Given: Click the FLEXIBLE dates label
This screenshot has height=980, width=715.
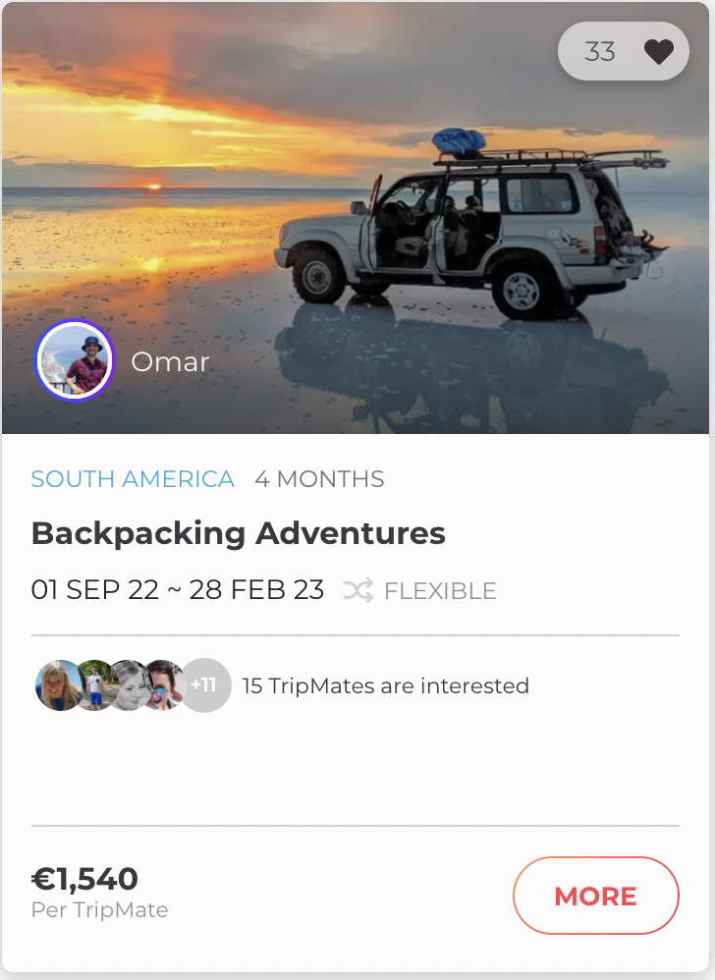Looking at the screenshot, I should [x=440, y=591].
